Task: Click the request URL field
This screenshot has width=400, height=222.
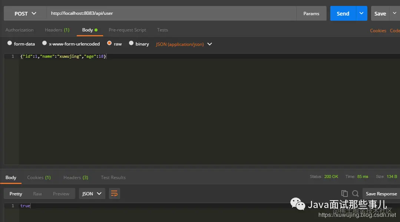Action: (x=171, y=13)
